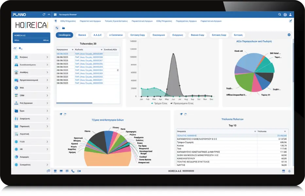Screen dimensions: 305x196
Task: Select the chart icon under company card
Action: (15, 48)
